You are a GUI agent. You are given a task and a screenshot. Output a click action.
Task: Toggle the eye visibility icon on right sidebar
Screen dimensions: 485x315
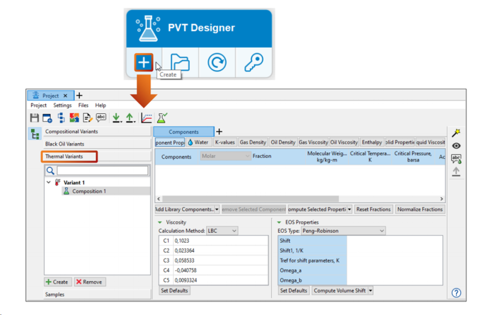[x=456, y=146]
